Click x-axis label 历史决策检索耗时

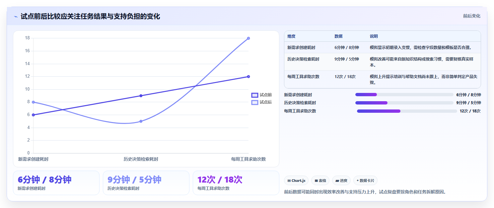(141, 159)
